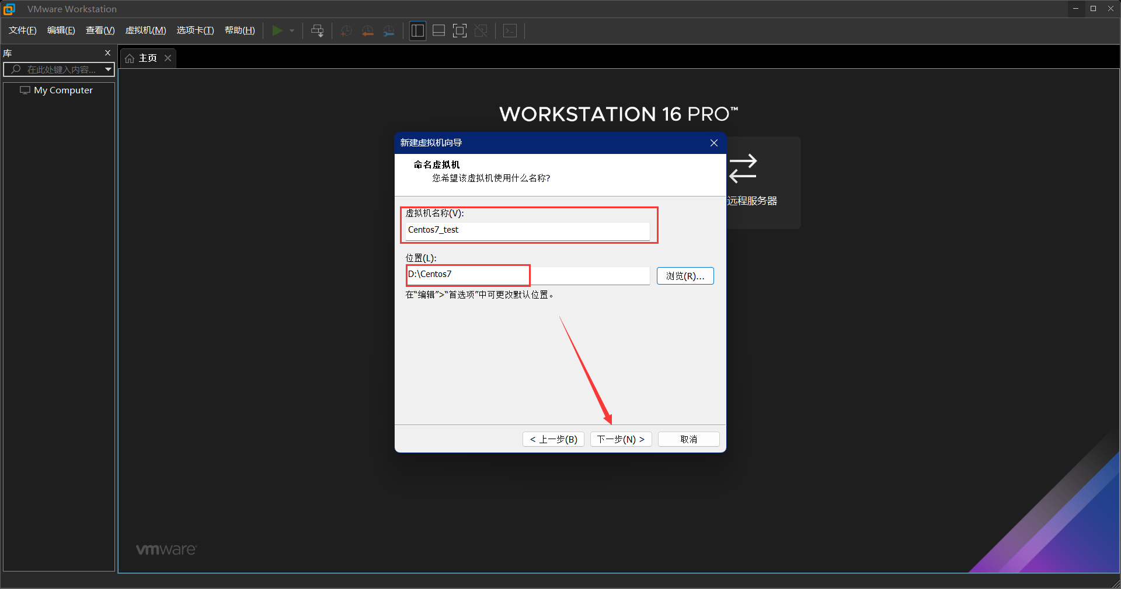Screen dimensions: 1121x589
Task: Click the 浏览(R)... browse button
Action: tap(685, 276)
